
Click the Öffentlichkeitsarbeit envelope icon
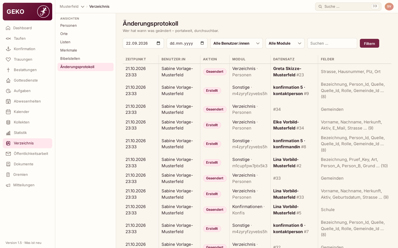pyautogui.click(x=8, y=153)
